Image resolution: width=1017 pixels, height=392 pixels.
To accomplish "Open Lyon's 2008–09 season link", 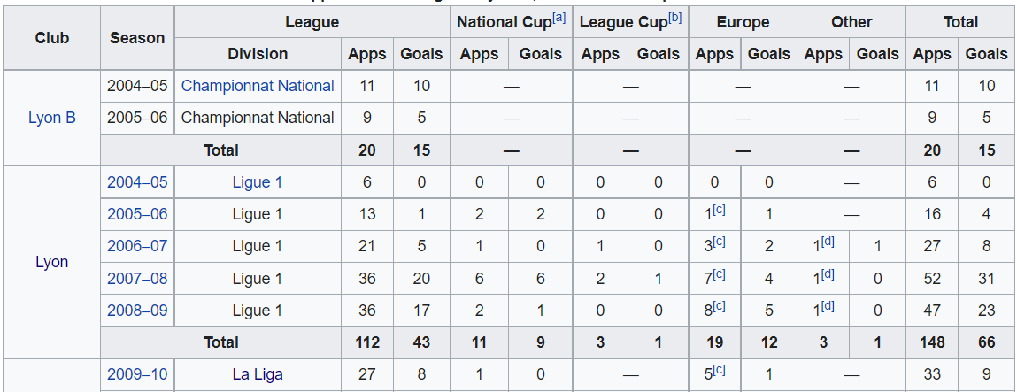I will pyautogui.click(x=137, y=311).
